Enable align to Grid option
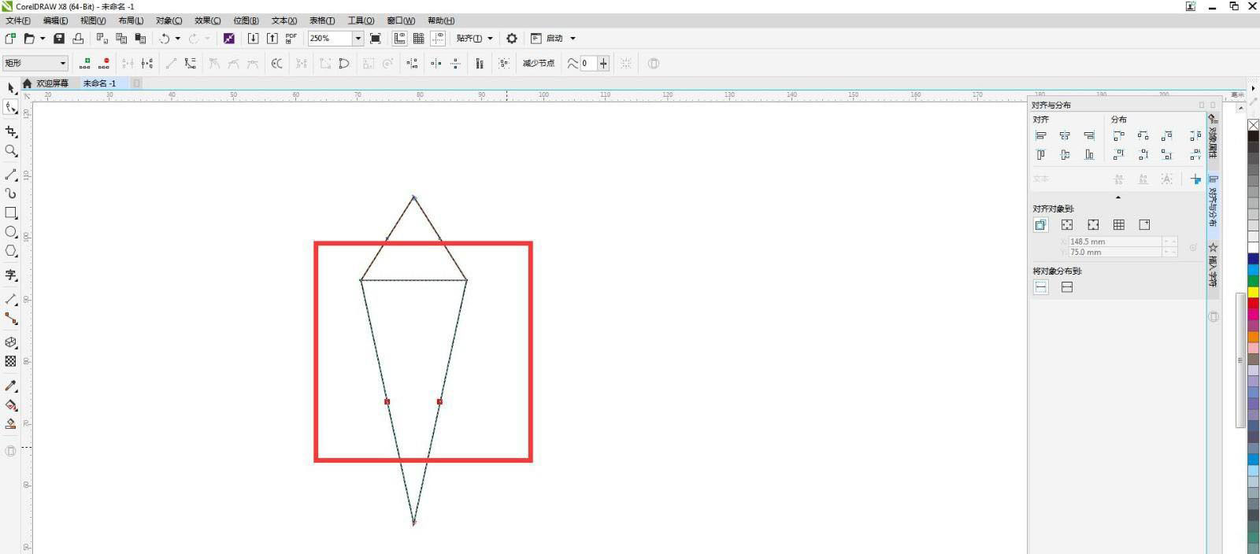This screenshot has width=1260, height=554. [1118, 225]
